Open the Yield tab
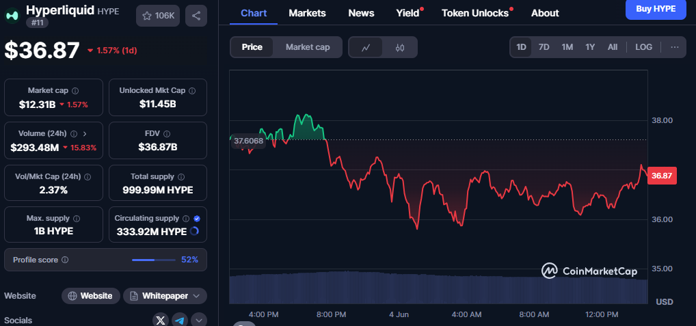The height and width of the screenshot is (326, 696). click(408, 13)
